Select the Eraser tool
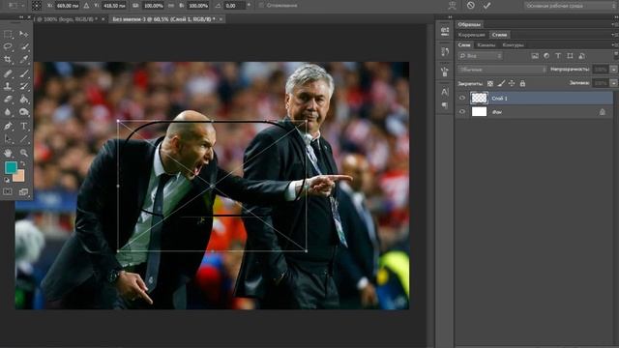This screenshot has height=348, width=619. 8,99
